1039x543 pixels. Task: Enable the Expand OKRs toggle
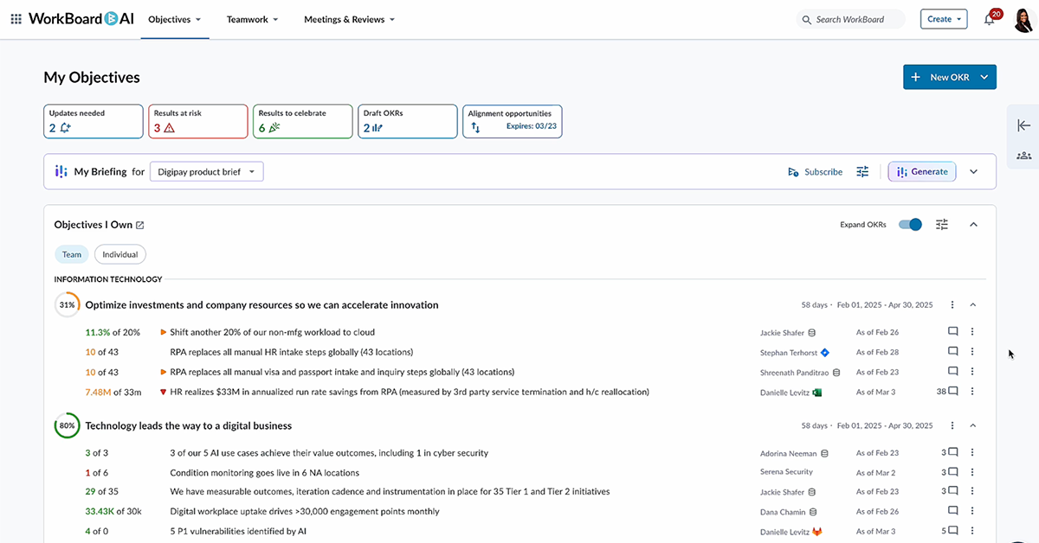pos(909,224)
